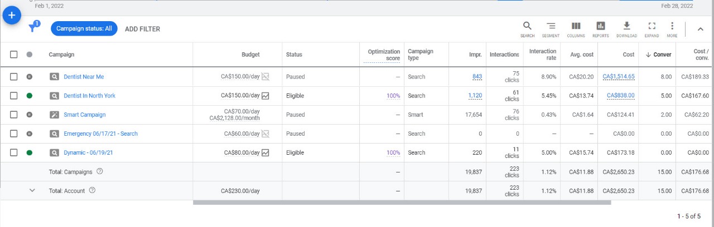
Task: Open green status dropdown for Dentist In North York
Action: (30, 96)
